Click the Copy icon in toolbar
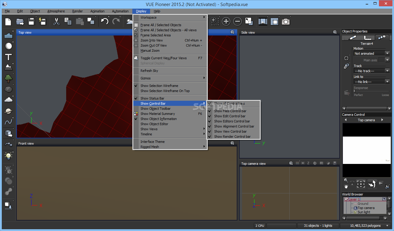This screenshot has width=394, height=231. [x=68, y=21]
